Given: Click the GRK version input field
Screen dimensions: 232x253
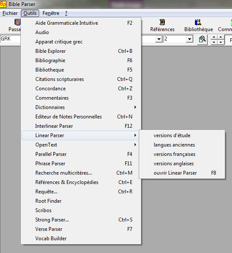Looking at the screenshot, I should [x=11, y=39].
